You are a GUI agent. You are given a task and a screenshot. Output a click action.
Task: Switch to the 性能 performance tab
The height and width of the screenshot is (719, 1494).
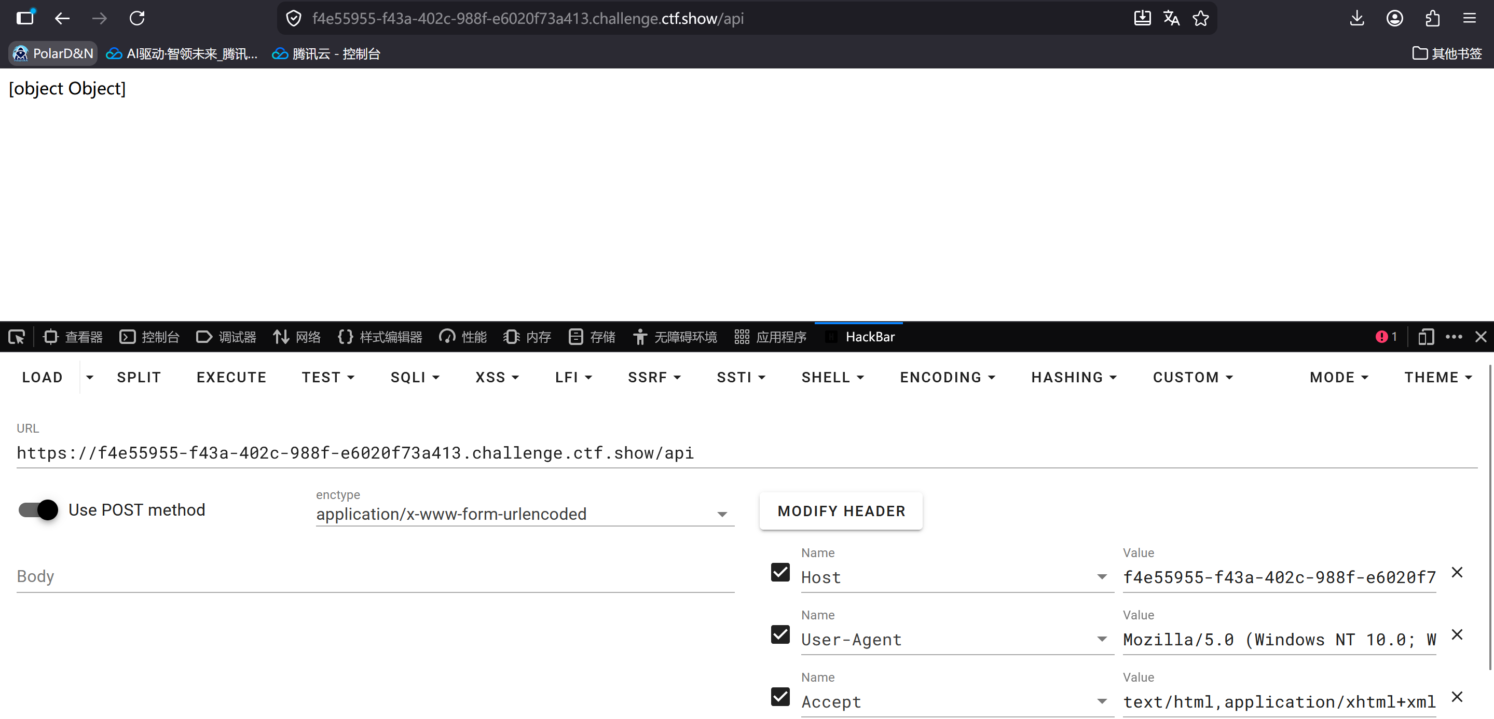[x=463, y=337]
